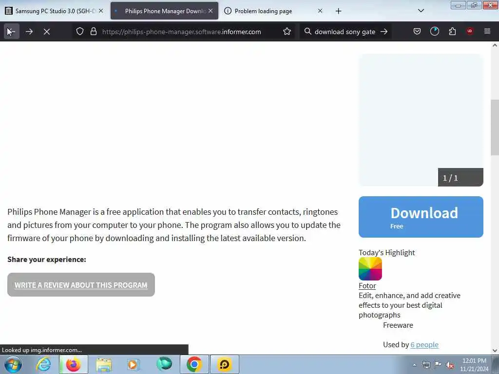
Task: Open Firefox from the taskbar
Action: pos(73,364)
